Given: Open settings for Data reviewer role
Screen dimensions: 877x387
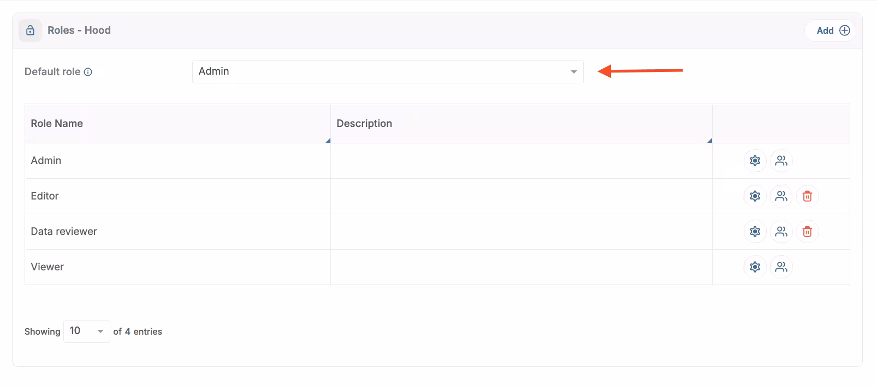Looking at the screenshot, I should pos(755,232).
